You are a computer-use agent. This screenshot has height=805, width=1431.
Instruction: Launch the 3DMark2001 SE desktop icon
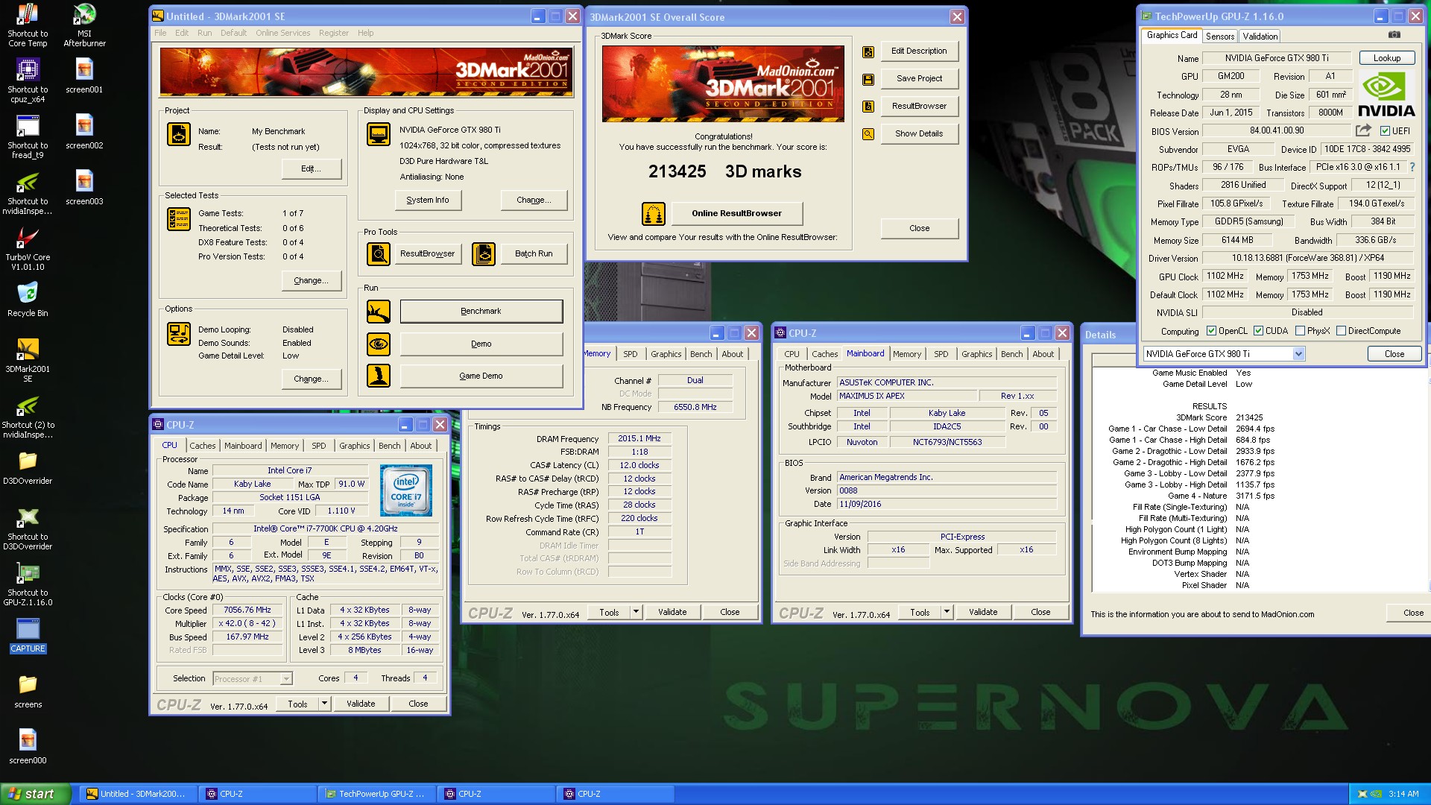tap(28, 361)
